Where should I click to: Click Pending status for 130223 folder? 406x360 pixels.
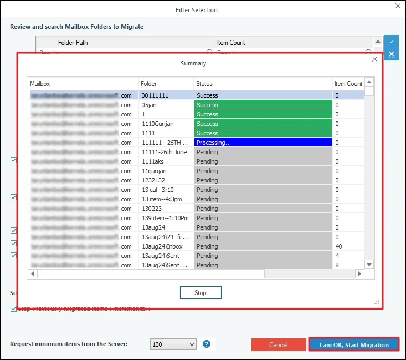coord(263,209)
